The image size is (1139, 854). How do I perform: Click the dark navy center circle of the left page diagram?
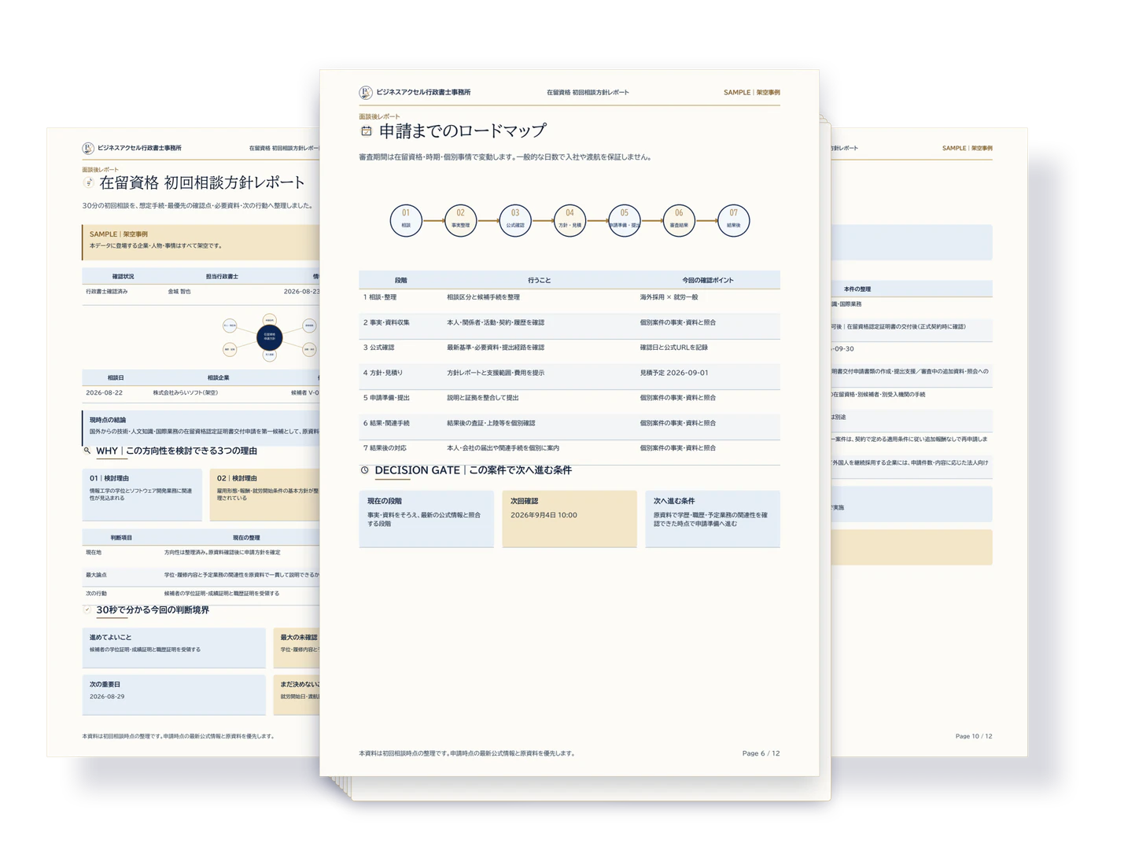tap(269, 337)
